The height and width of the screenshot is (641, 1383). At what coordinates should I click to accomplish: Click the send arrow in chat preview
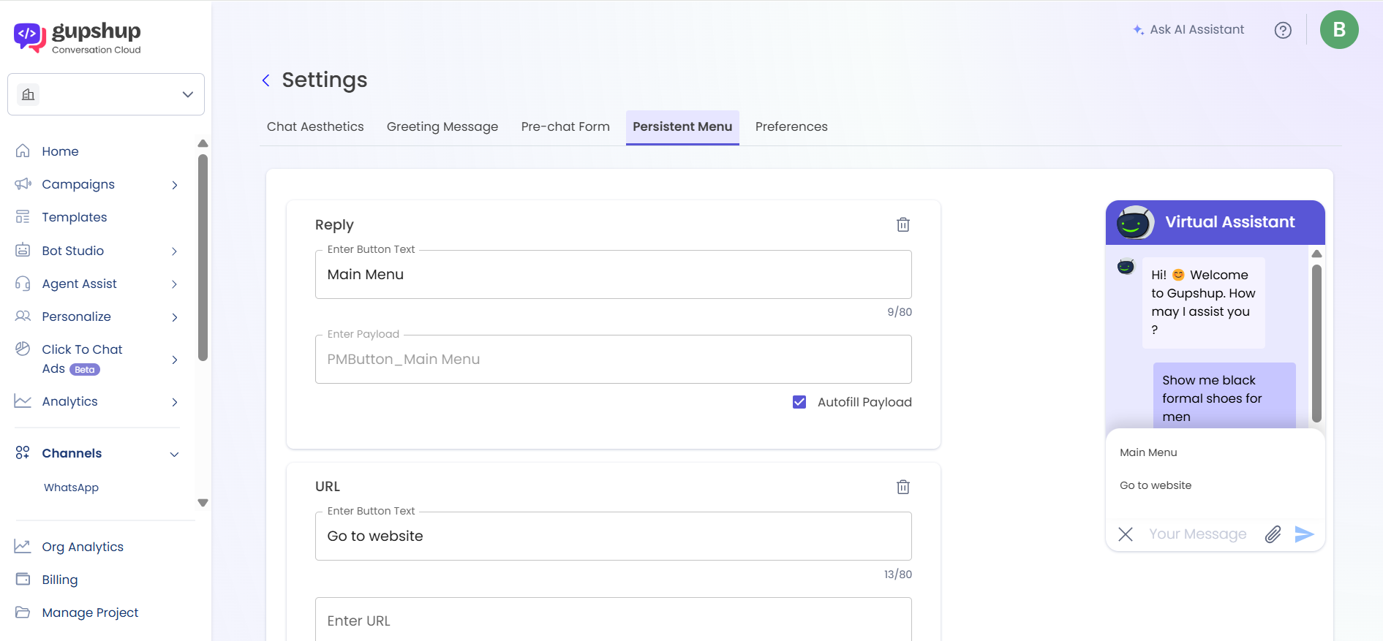(1305, 534)
